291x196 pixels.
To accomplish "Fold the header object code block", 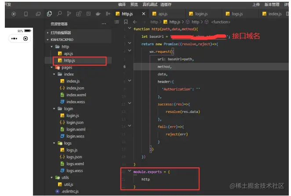I will (x=130, y=80).
